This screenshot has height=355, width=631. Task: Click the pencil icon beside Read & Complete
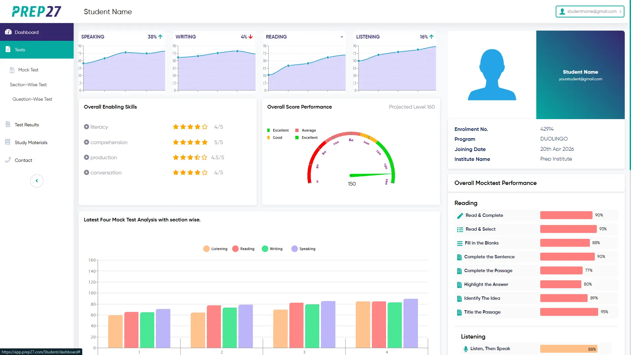[x=459, y=216]
